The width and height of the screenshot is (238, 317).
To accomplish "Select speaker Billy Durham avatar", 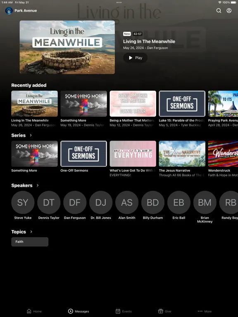I will click(x=153, y=202).
